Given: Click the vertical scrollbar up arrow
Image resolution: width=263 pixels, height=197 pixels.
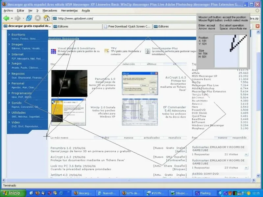Looking at the screenshot, I should 258,32.
